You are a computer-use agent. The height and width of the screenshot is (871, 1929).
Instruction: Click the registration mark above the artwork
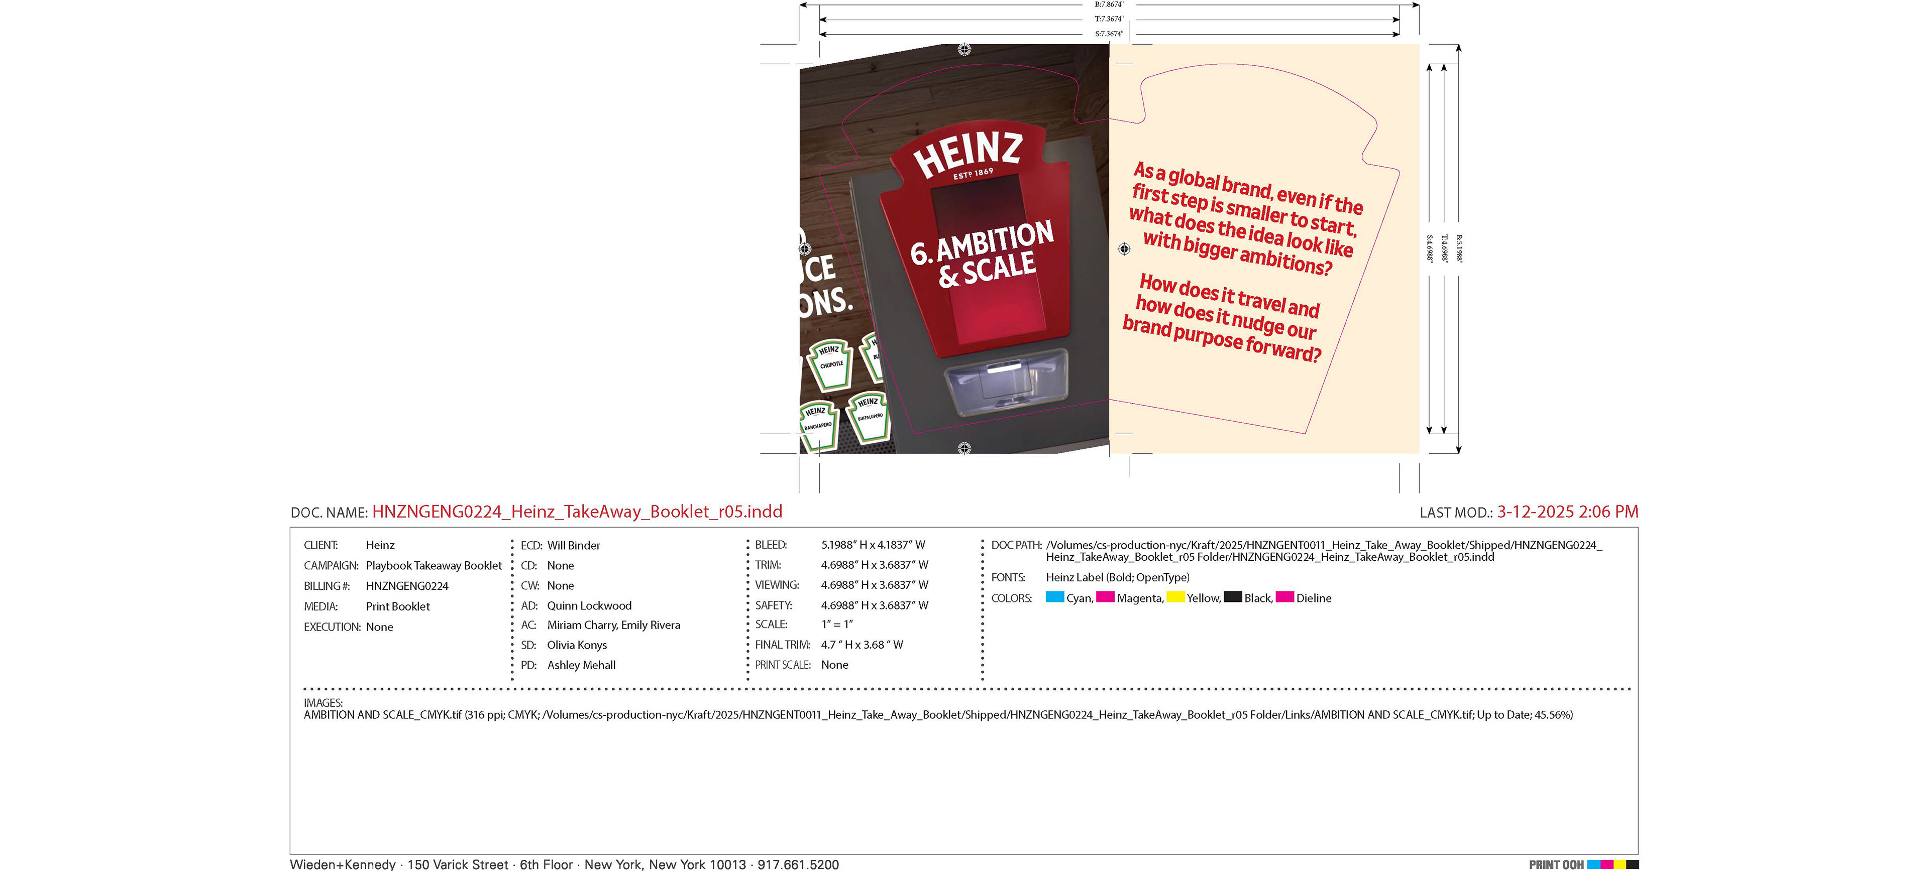tap(964, 49)
